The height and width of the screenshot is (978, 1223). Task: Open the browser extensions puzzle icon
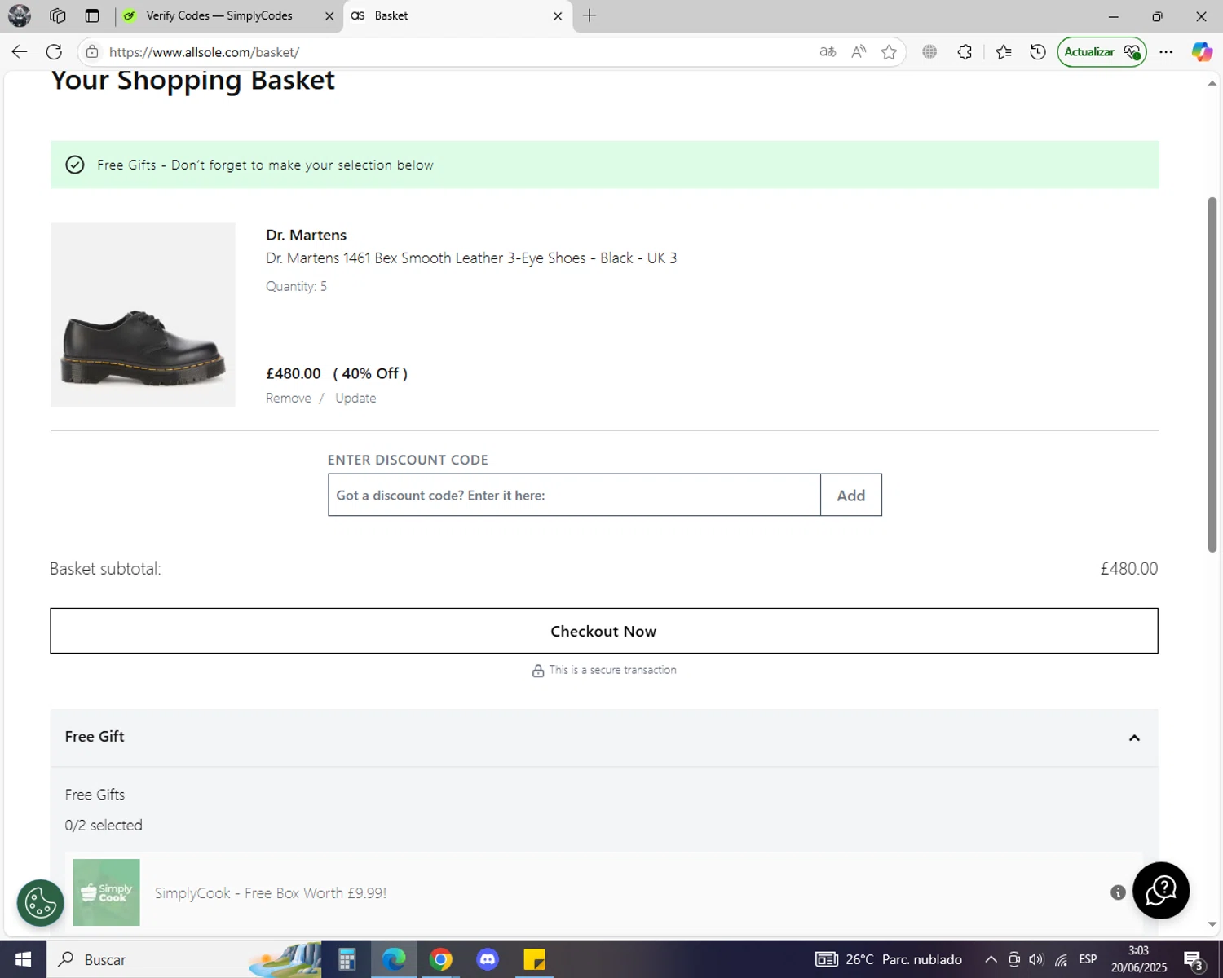click(x=965, y=52)
